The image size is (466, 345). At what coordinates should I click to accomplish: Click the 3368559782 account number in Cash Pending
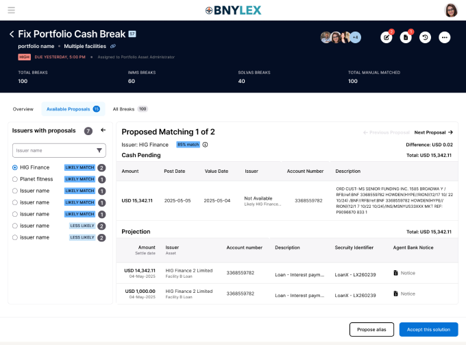(308, 201)
